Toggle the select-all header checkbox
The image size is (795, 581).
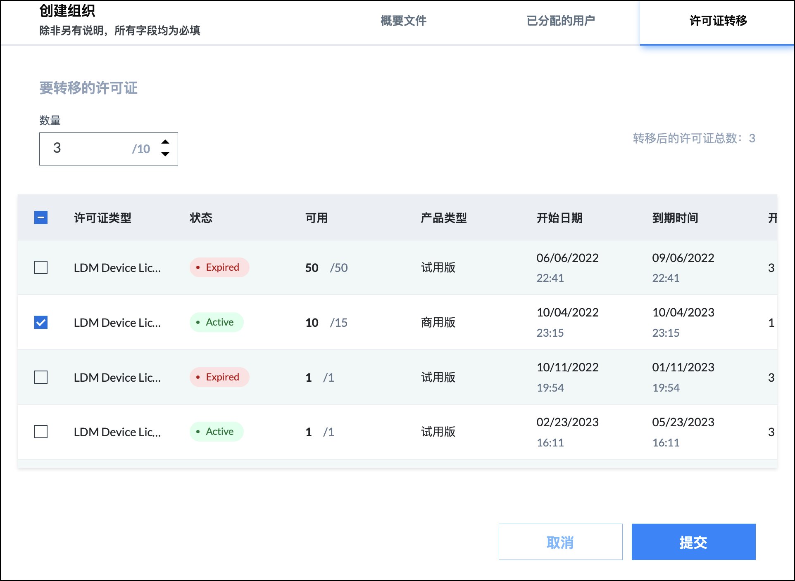pyautogui.click(x=41, y=217)
